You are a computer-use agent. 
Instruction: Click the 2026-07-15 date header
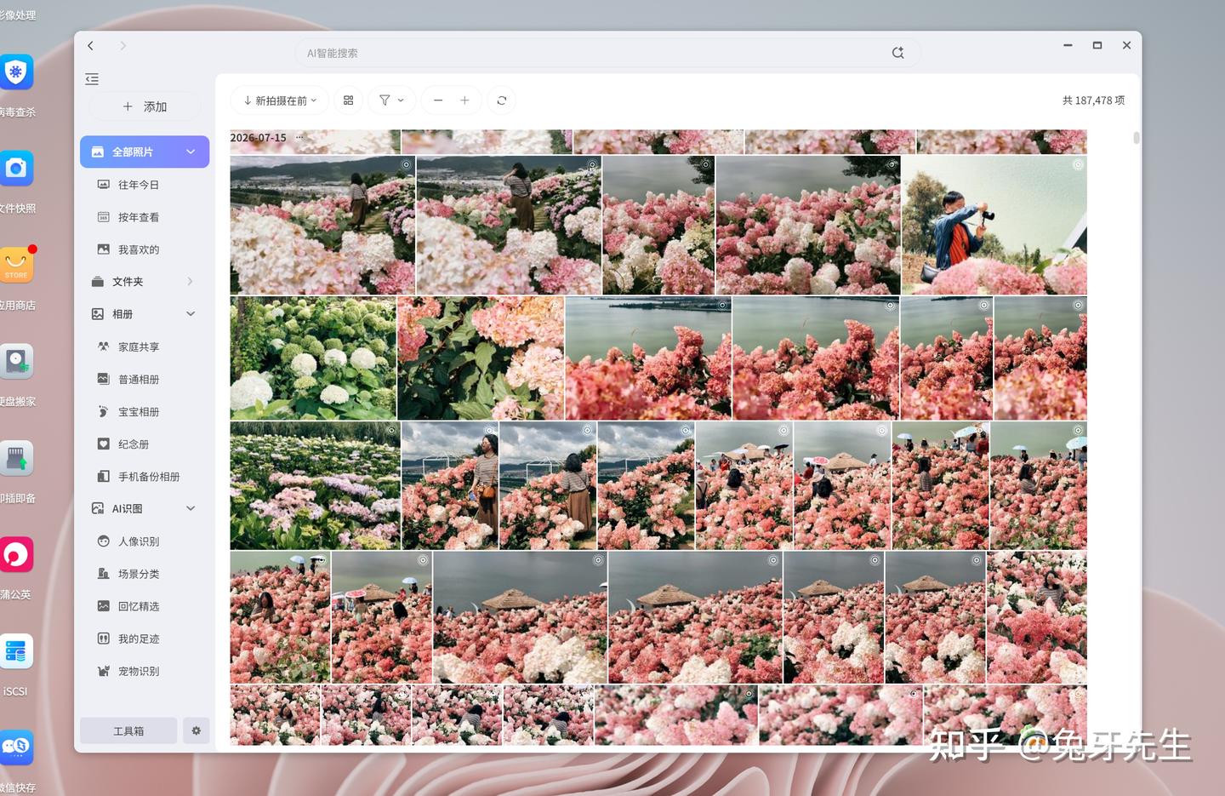click(259, 138)
